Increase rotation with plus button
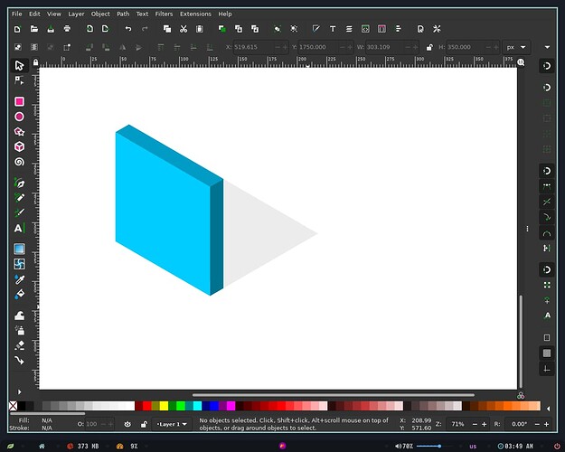The width and height of the screenshot is (565, 452). click(546, 424)
